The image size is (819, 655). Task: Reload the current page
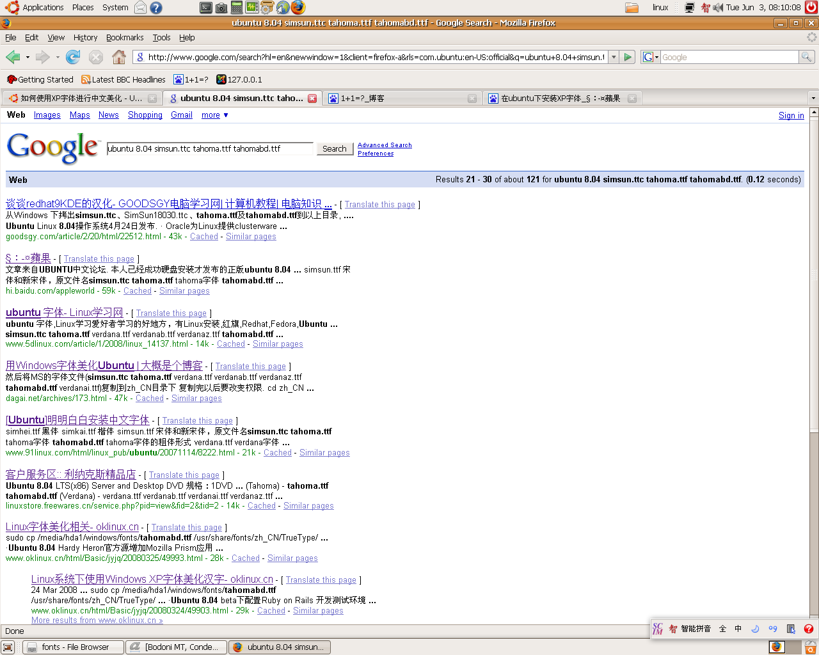[73, 57]
